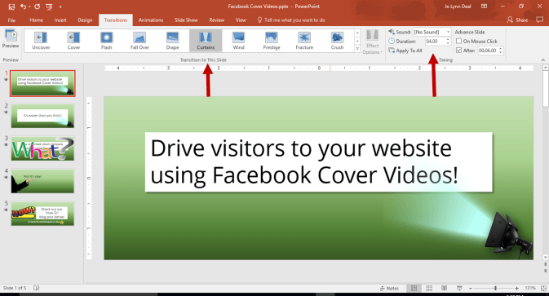The width and height of the screenshot is (549, 296).
Task: Click the Preview transition icon
Action: (x=11, y=39)
